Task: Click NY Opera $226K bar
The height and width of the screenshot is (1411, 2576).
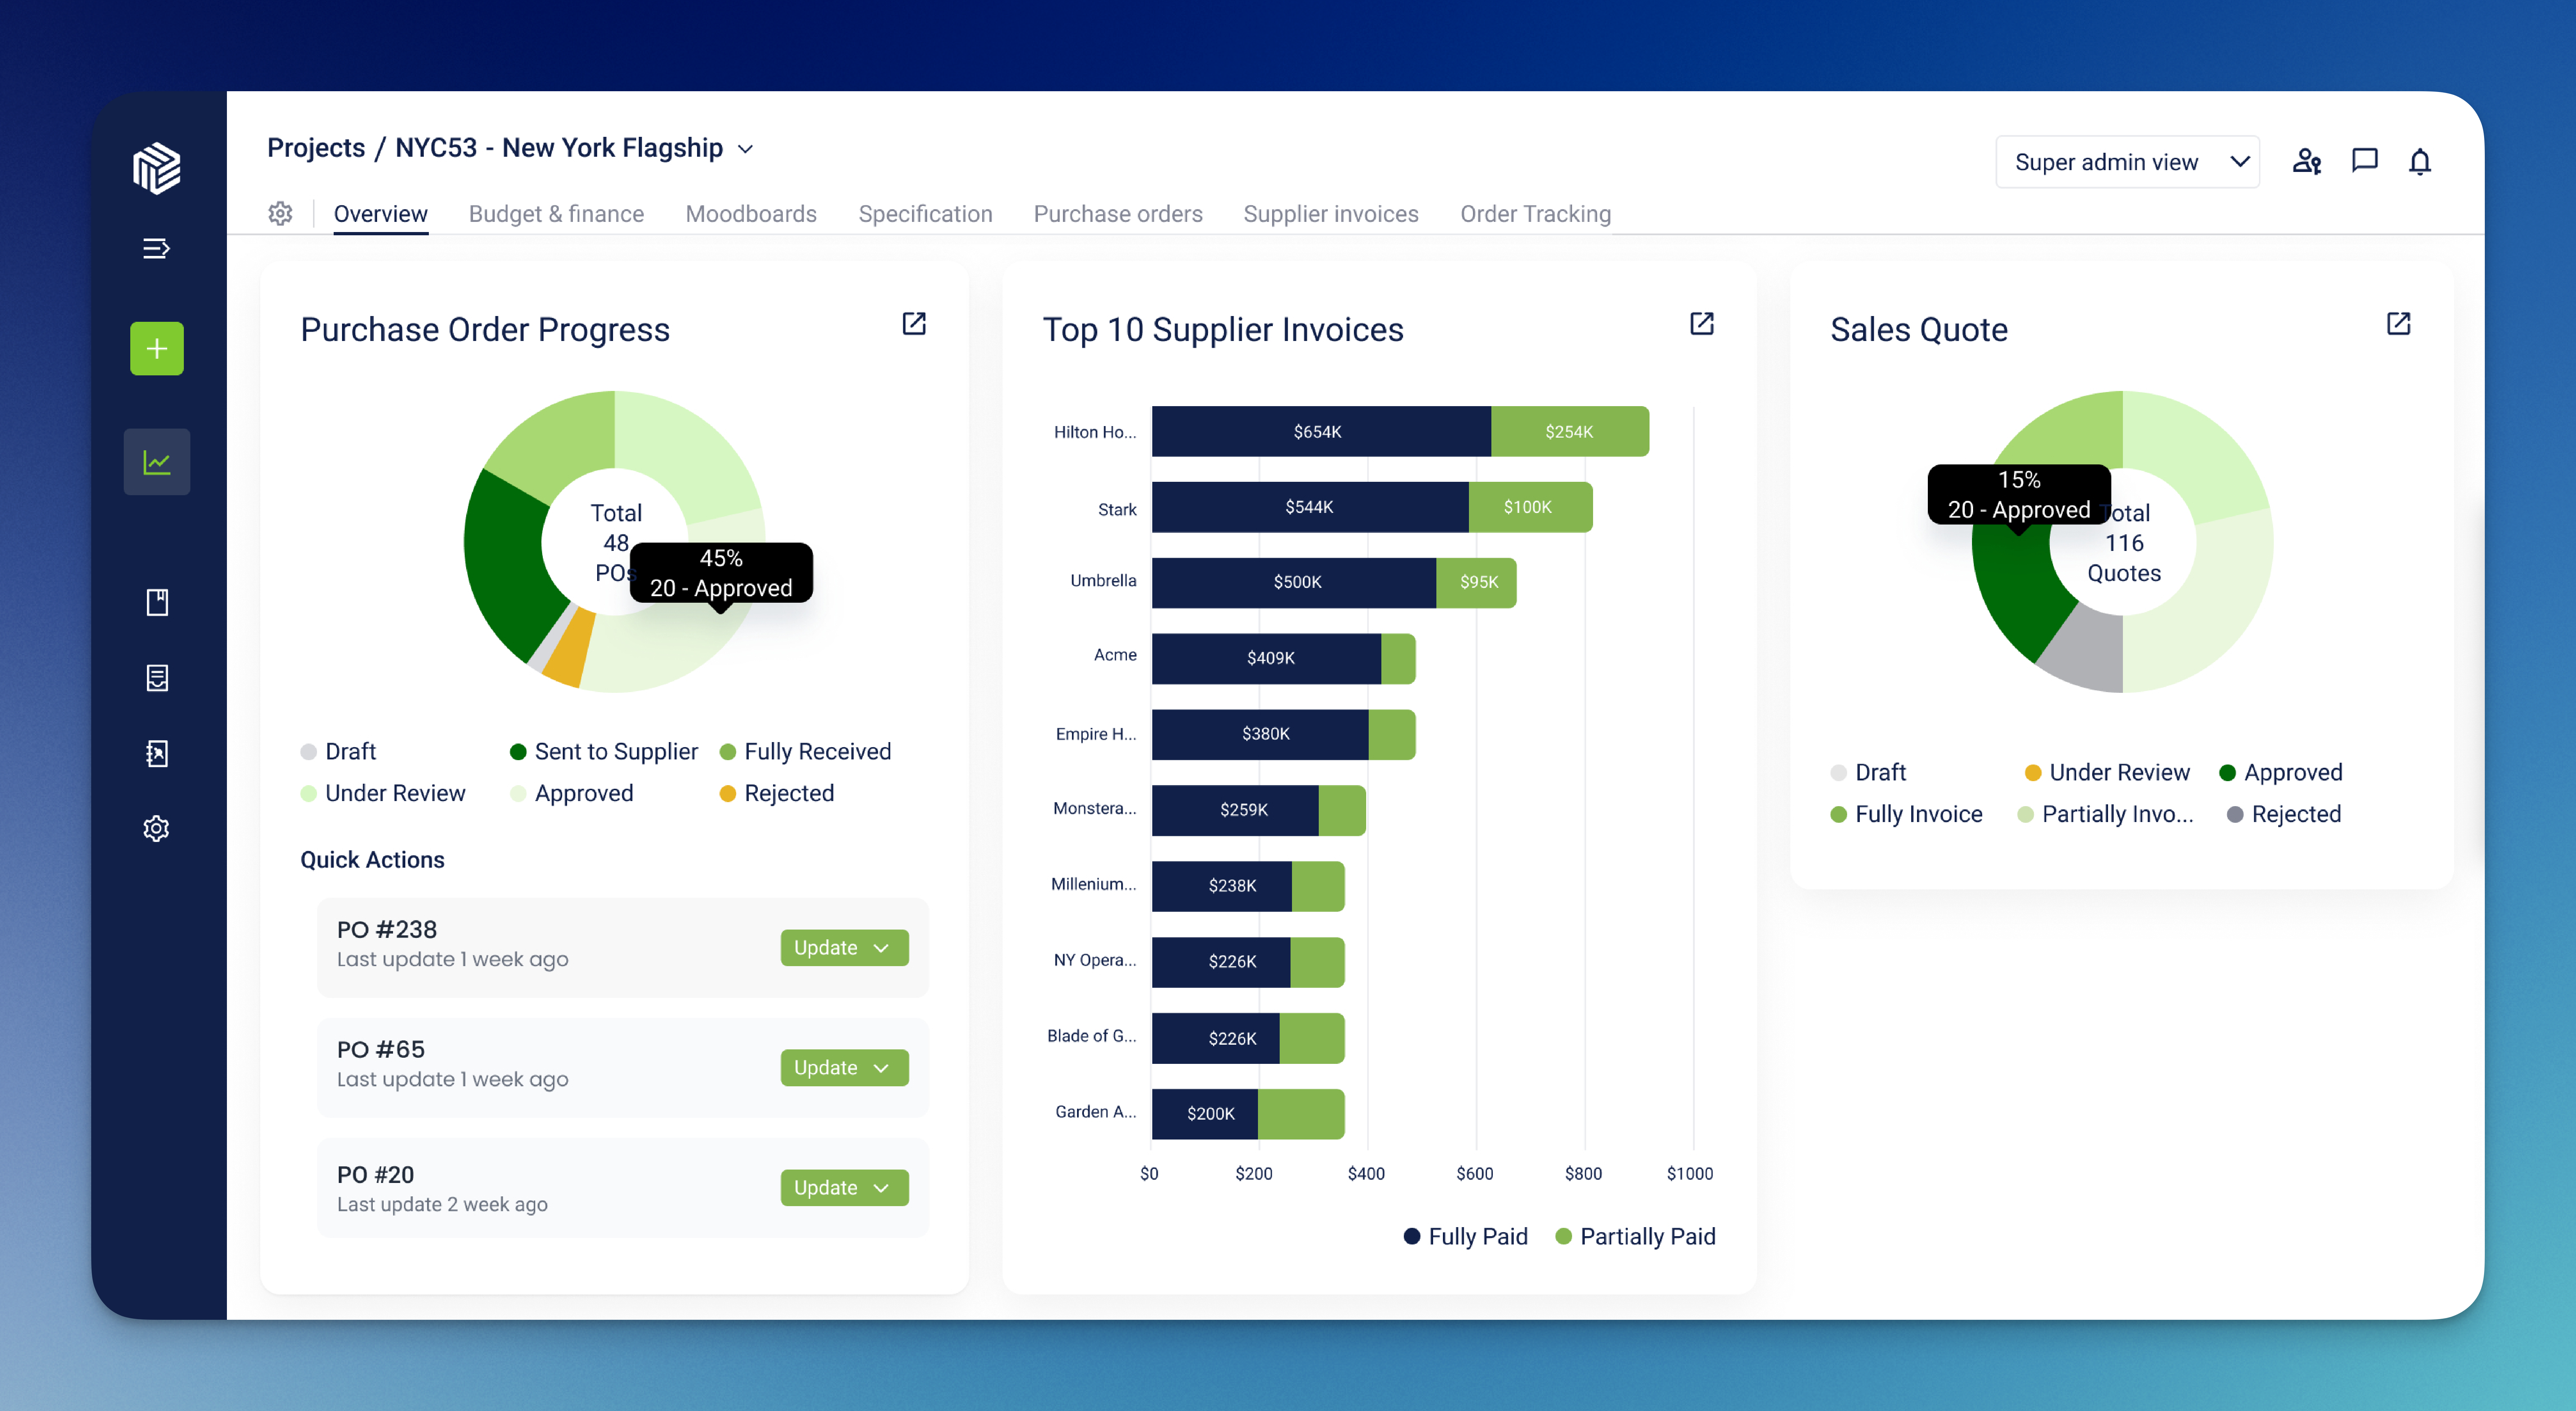Action: click(1221, 962)
